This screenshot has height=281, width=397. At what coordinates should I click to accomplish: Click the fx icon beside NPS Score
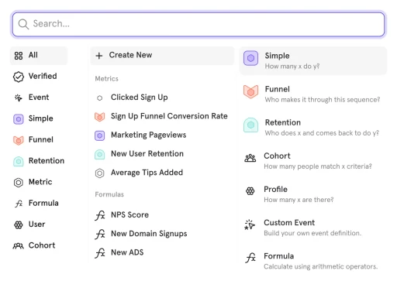[x=100, y=215]
